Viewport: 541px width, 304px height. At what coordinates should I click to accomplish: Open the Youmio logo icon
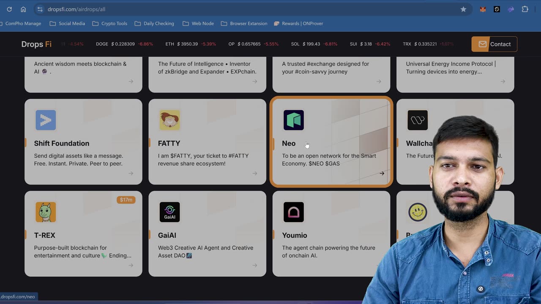[294, 212]
